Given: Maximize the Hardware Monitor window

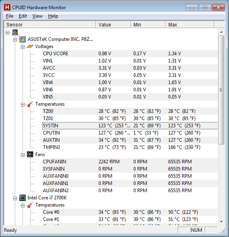Looking at the screenshot, I should click(205, 8).
